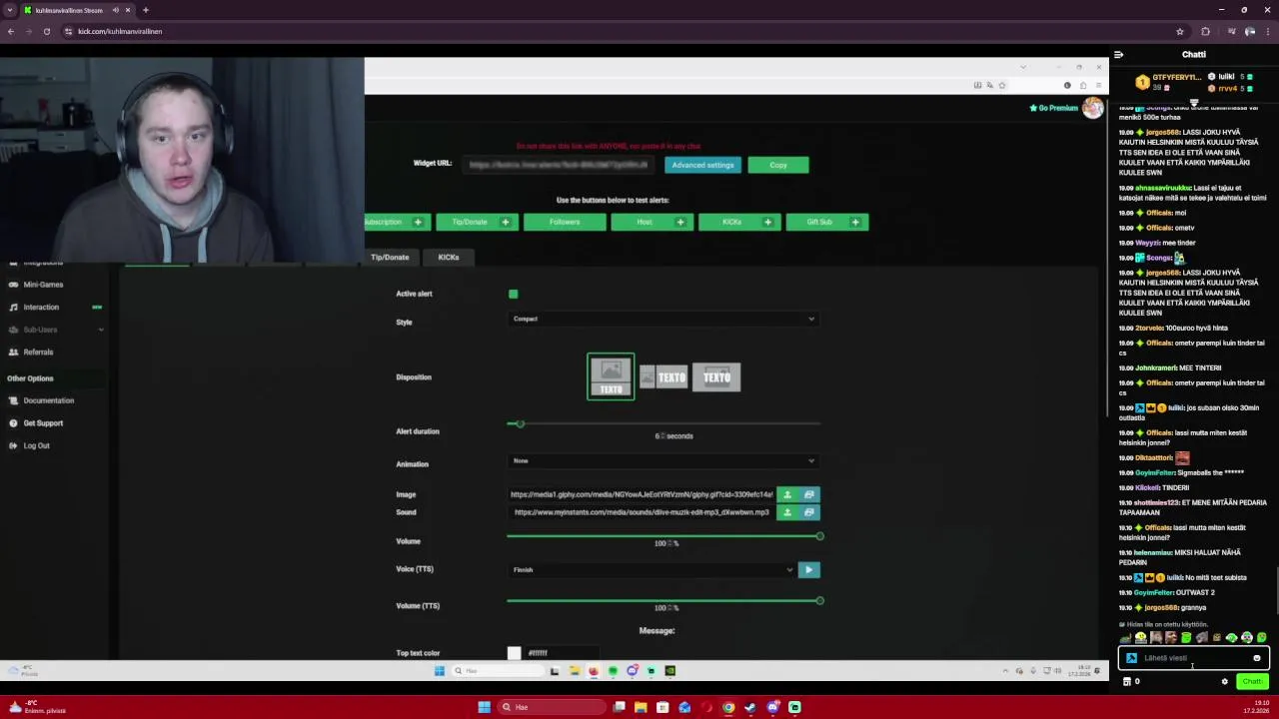The image size is (1279, 719).
Task: Toggle the Active alert checkbox
Action: 514,294
